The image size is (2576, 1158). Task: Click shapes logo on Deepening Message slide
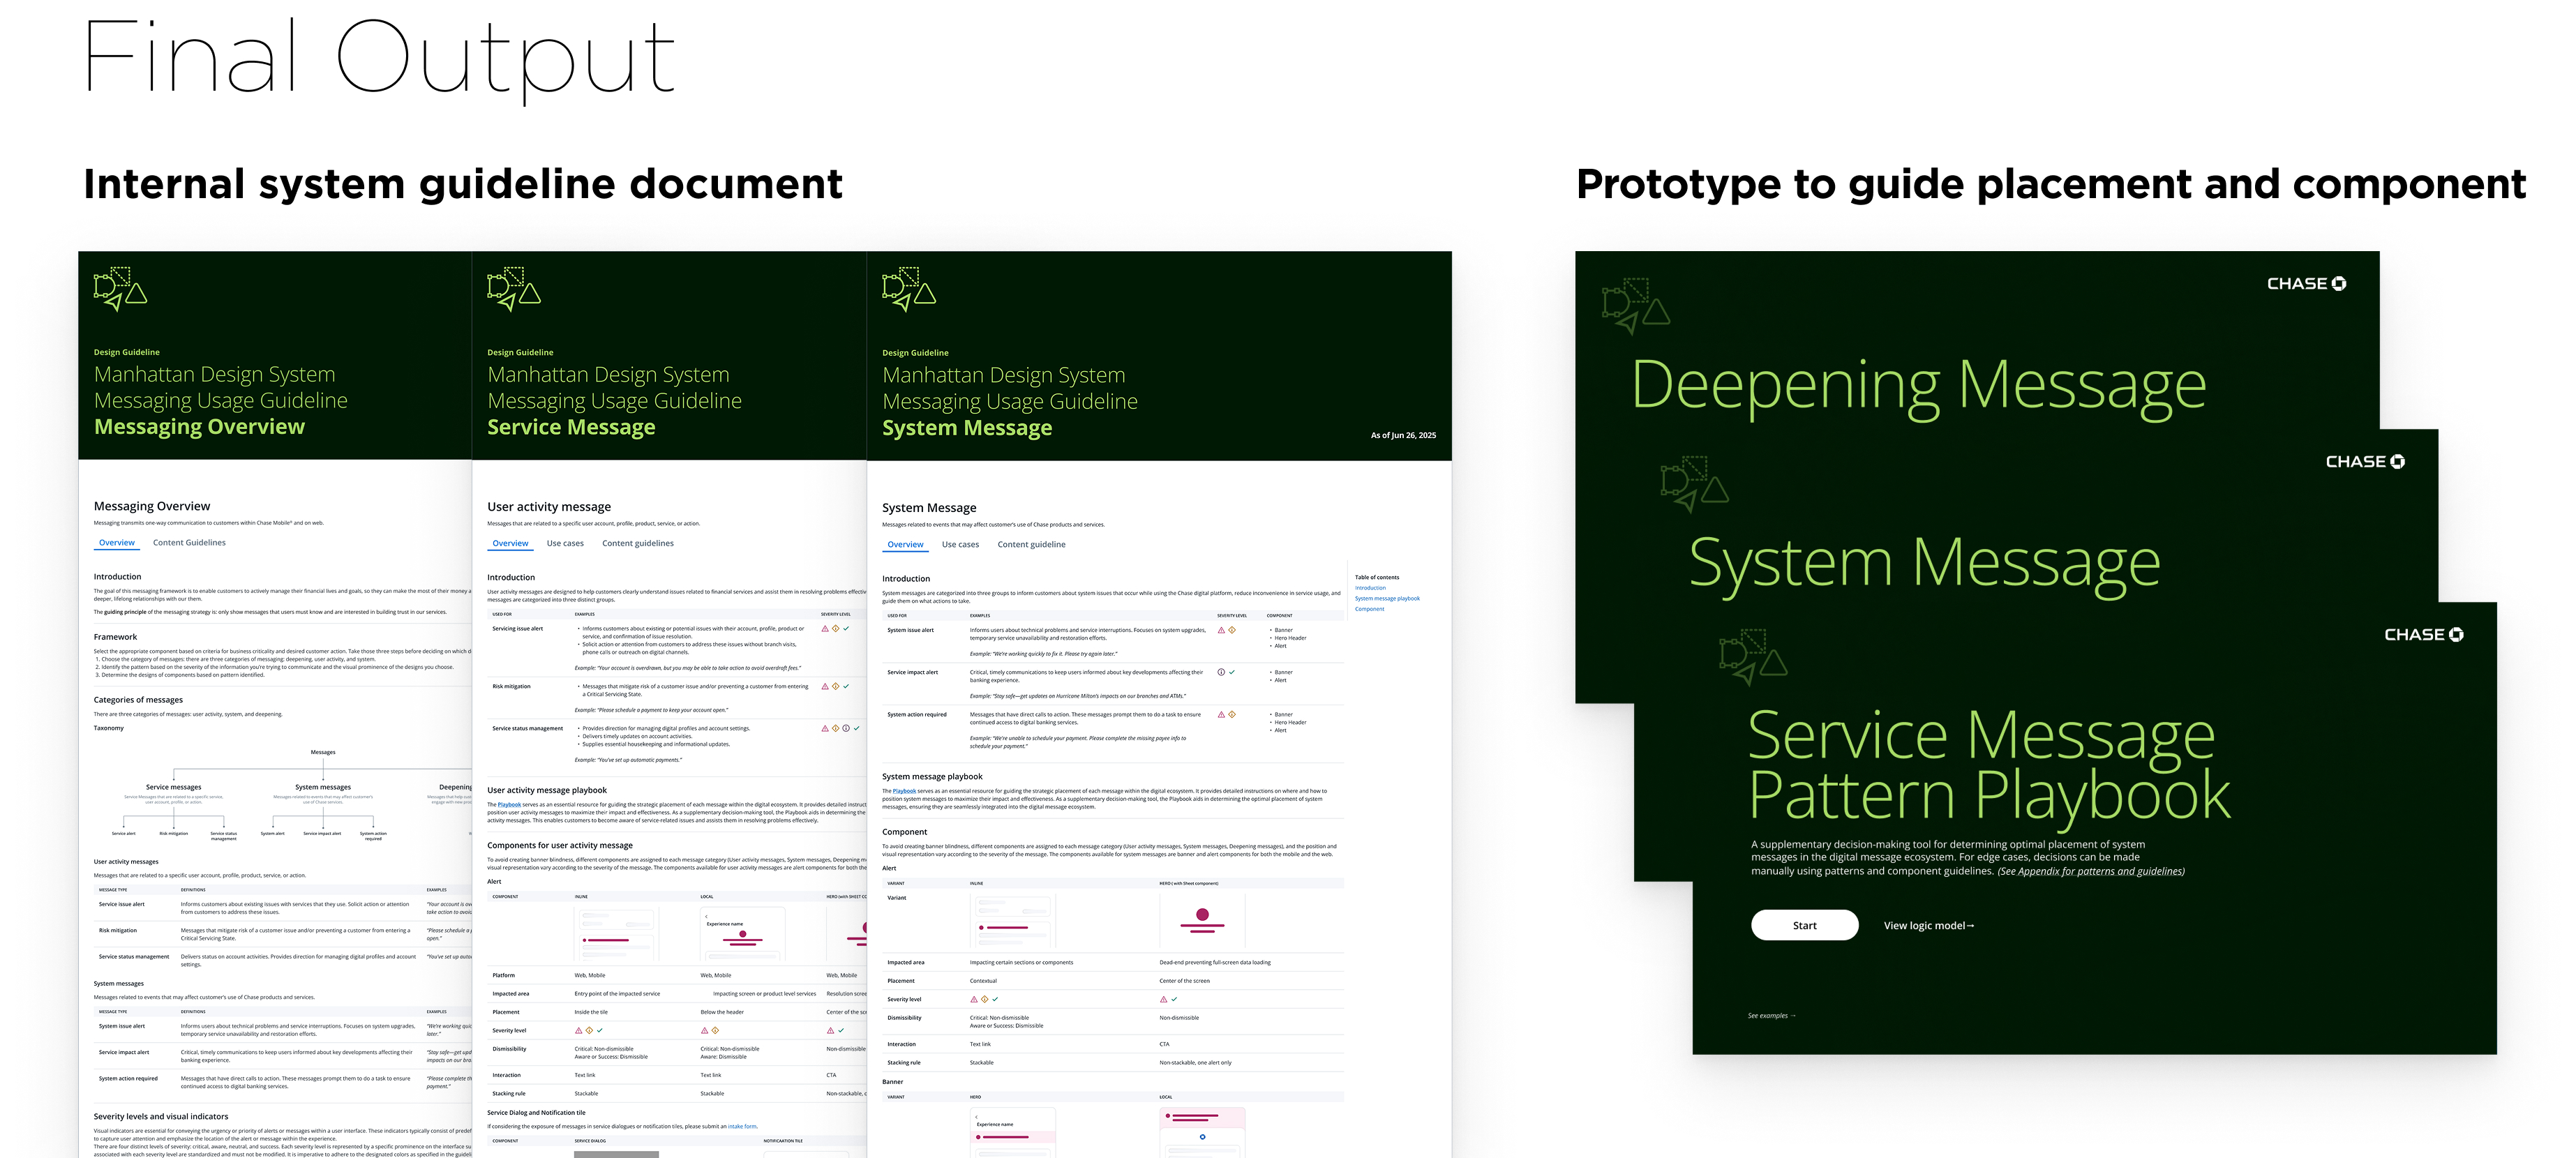point(1636,306)
